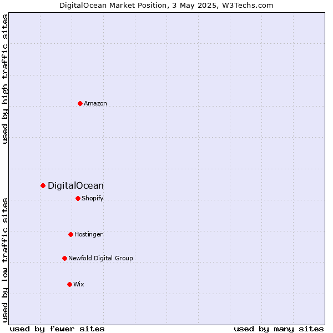Click the 'Shopify' label text
This screenshot has width=333, height=333.
[92, 198]
